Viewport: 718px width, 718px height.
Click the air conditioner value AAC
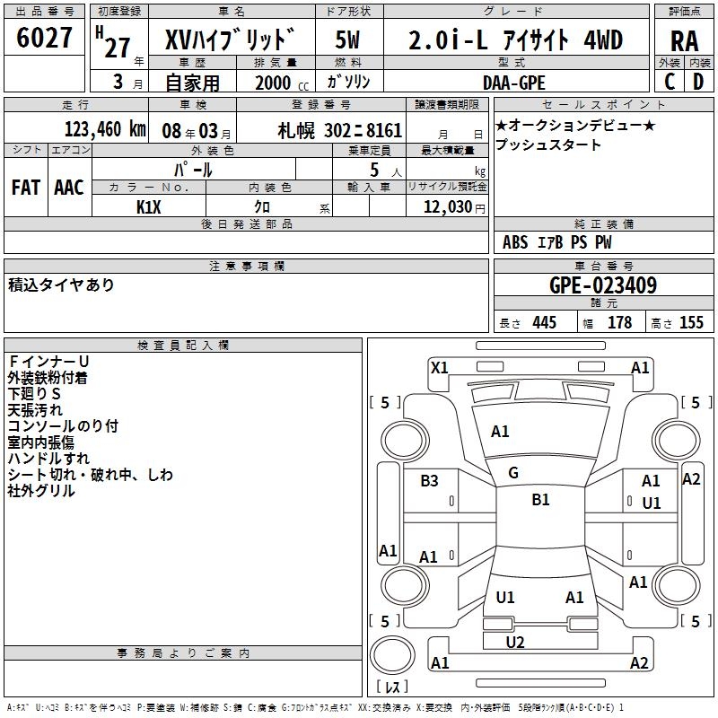[x=69, y=188]
